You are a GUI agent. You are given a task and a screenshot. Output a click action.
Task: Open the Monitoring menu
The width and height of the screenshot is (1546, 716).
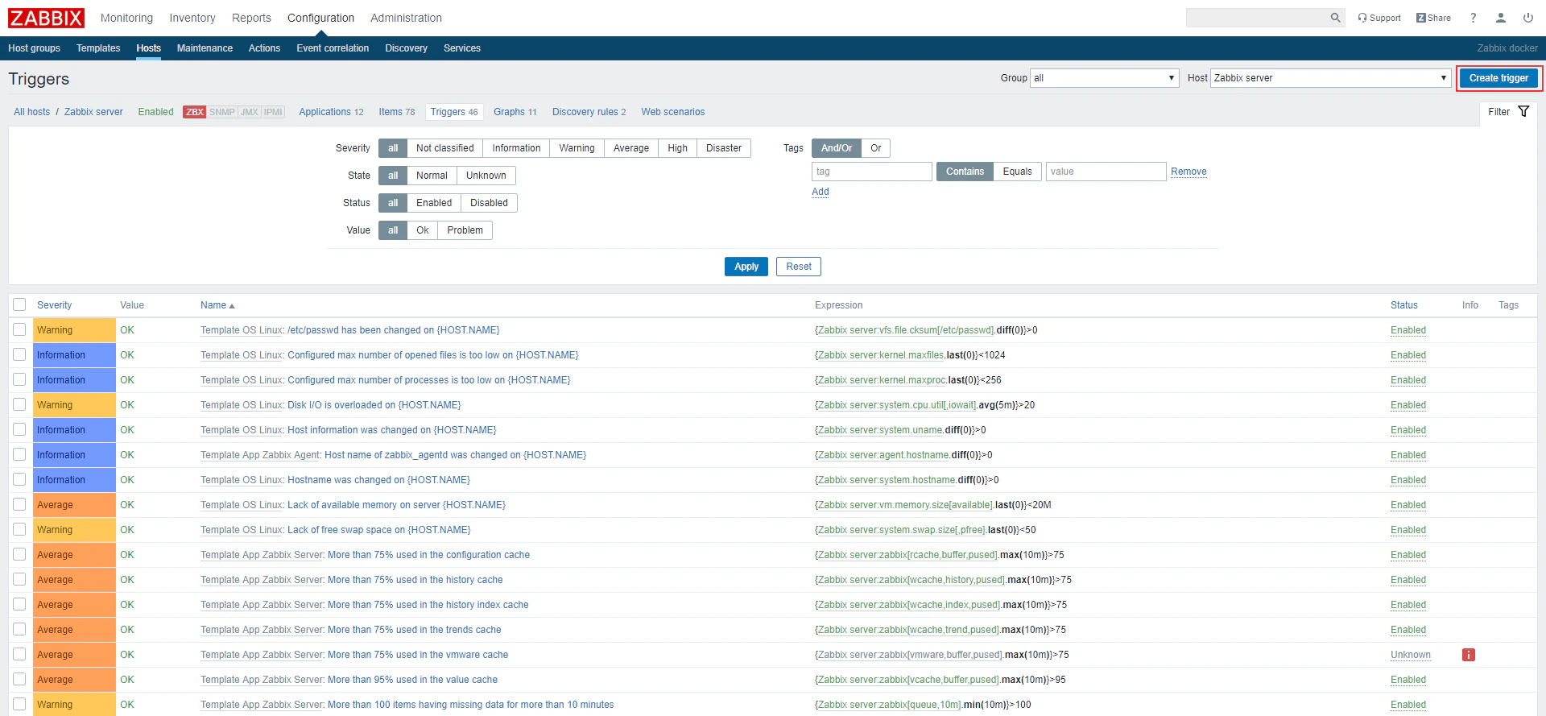126,18
